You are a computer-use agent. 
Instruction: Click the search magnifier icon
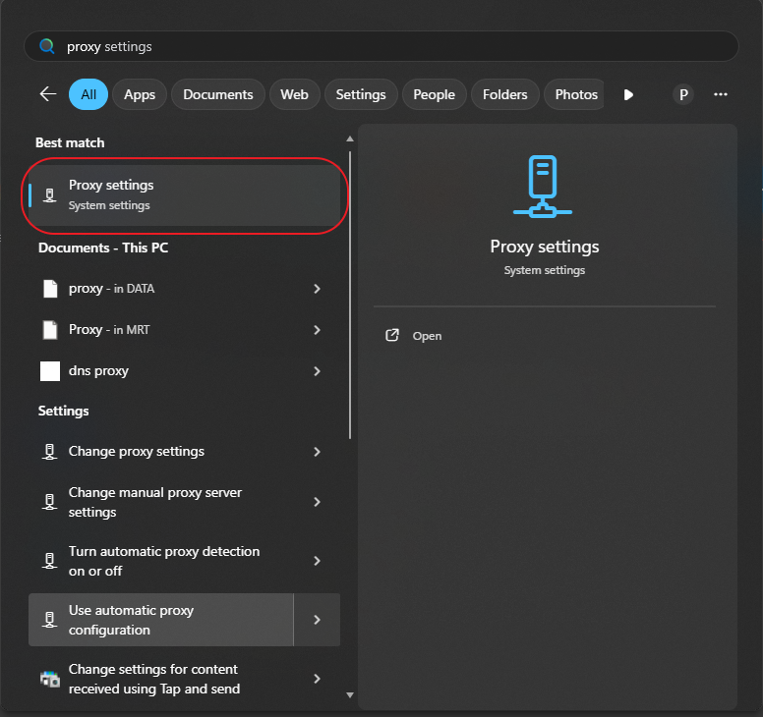(46, 46)
